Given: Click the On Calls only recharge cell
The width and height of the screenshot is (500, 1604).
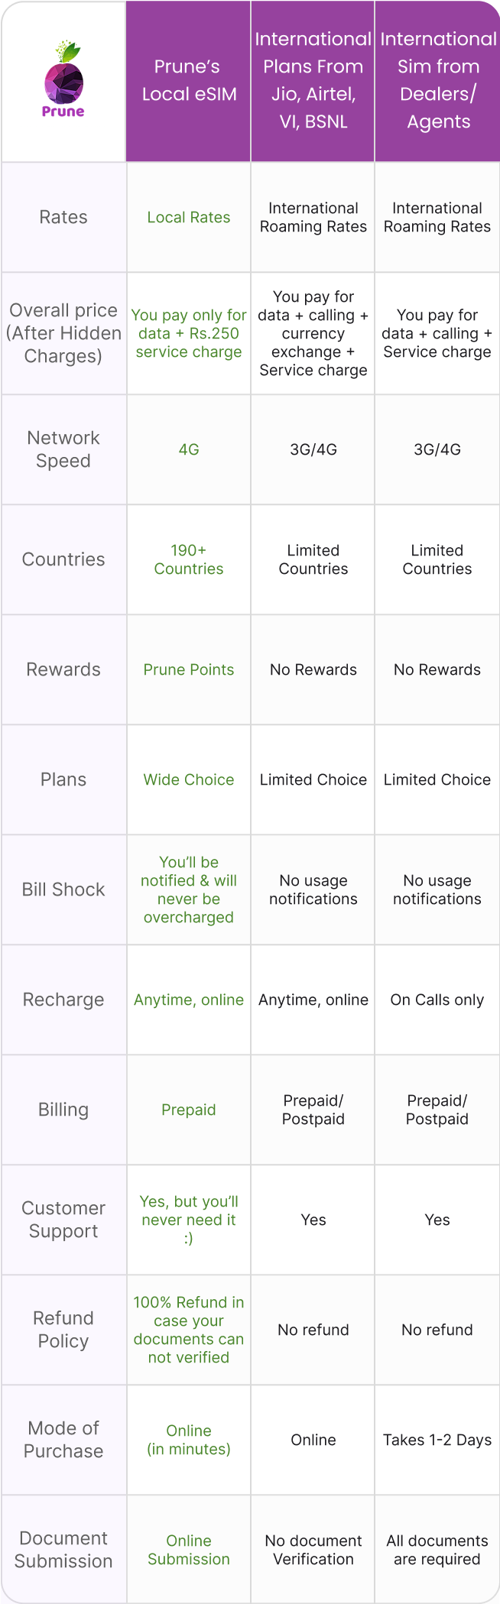Looking at the screenshot, I should [437, 1000].
